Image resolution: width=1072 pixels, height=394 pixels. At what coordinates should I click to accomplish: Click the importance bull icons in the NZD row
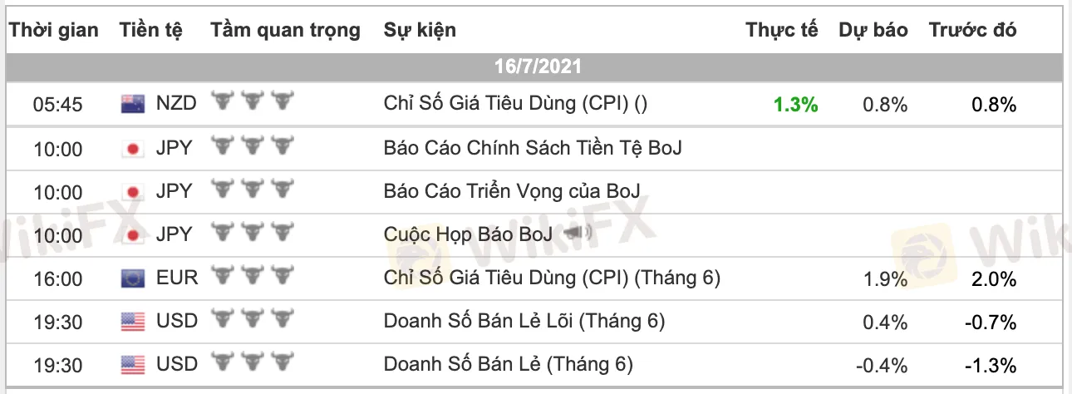pyautogui.click(x=253, y=103)
